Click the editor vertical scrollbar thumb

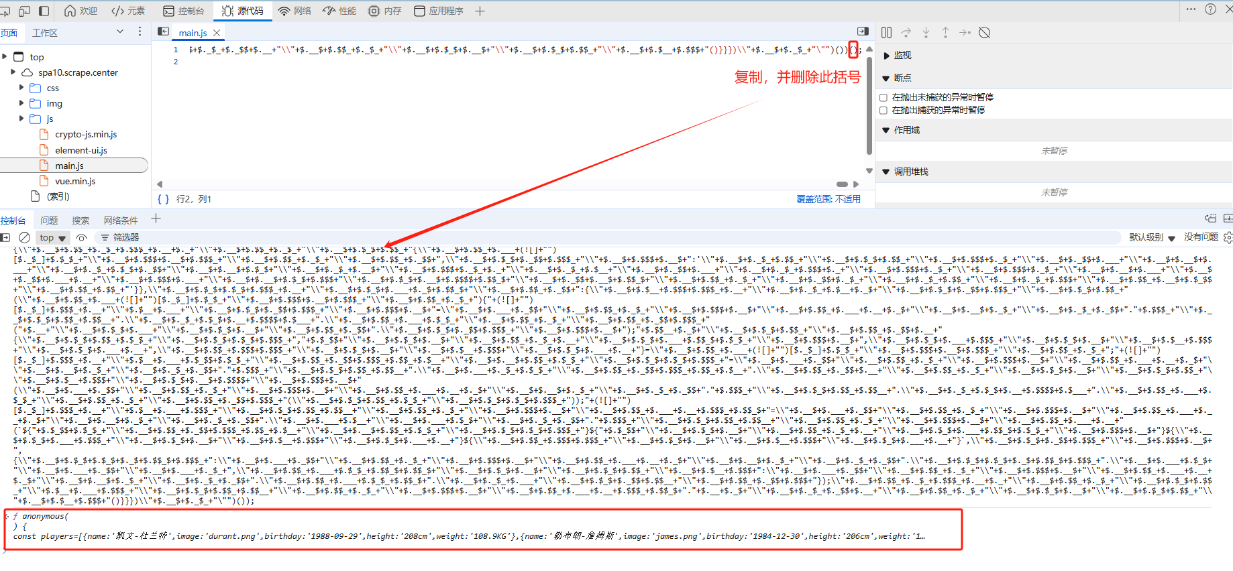(869, 105)
